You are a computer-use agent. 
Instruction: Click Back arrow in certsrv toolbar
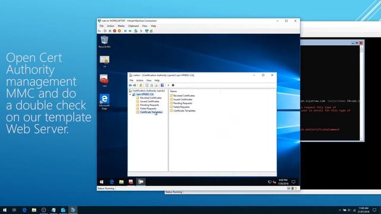coord(130,86)
